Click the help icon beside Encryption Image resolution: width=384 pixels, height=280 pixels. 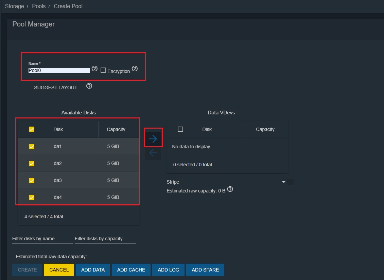135,69
